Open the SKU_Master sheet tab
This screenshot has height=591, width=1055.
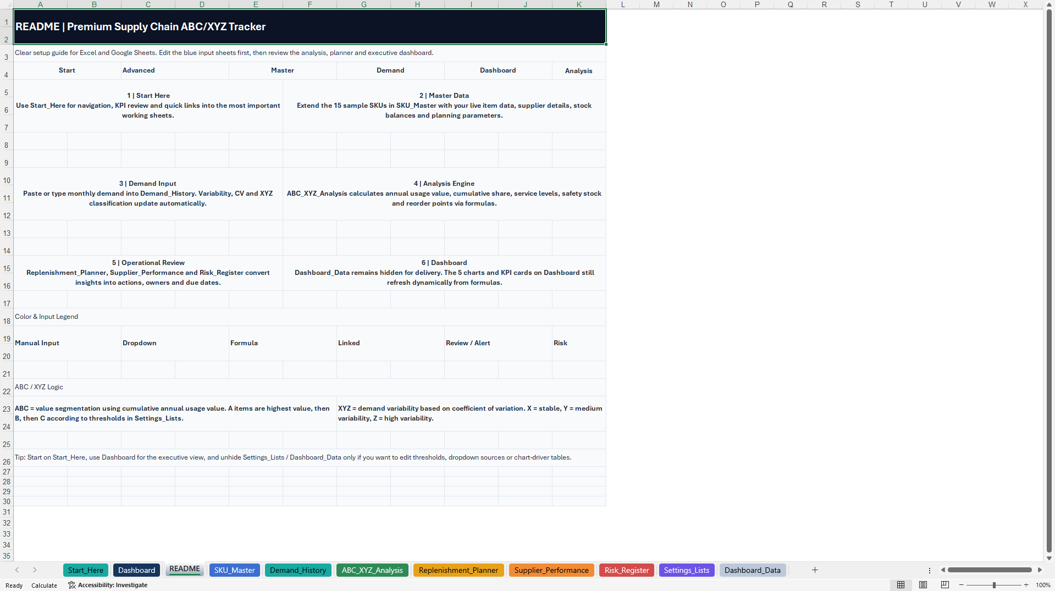[x=234, y=570]
